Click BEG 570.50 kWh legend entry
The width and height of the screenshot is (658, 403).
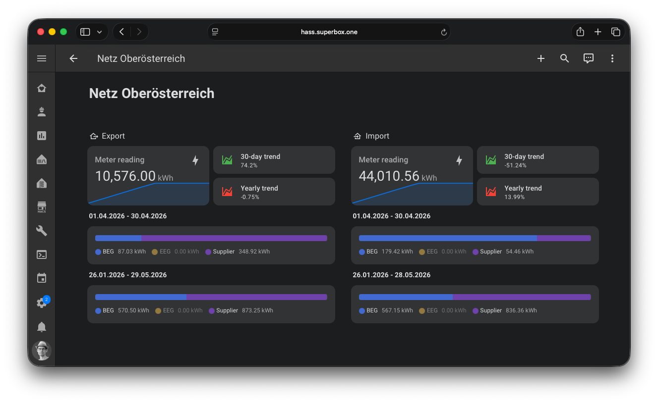(122, 310)
